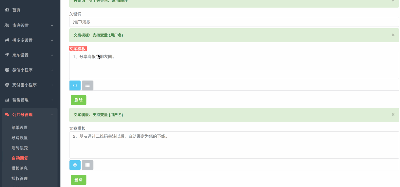Click the second 文案模板 label

[77, 128]
